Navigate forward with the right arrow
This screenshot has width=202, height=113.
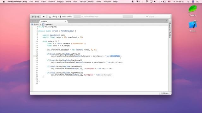tap(36, 21)
